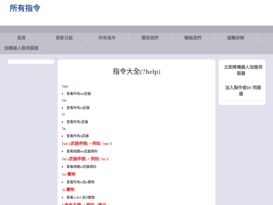Click the text 查看所有n武器
Screen dimensions: 273x205
77,136
